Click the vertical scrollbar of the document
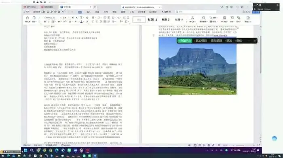 pos(261,54)
